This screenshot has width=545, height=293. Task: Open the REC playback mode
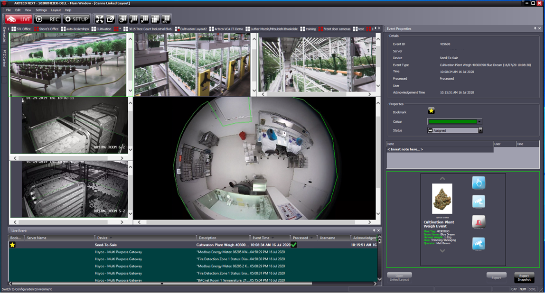47,19
